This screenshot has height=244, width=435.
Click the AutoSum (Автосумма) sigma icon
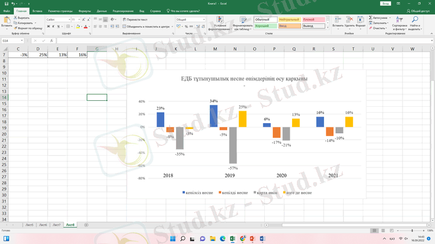pyautogui.click(x=371, y=17)
